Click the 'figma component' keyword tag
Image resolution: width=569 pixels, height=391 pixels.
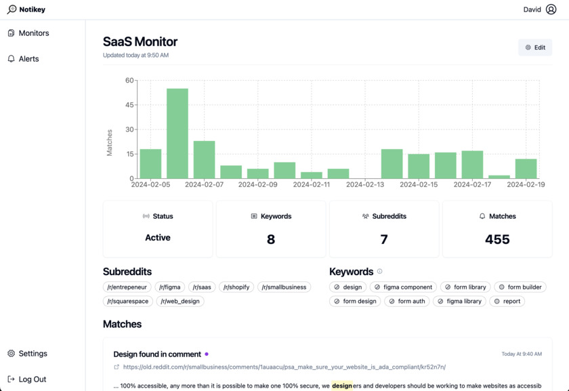click(x=403, y=287)
